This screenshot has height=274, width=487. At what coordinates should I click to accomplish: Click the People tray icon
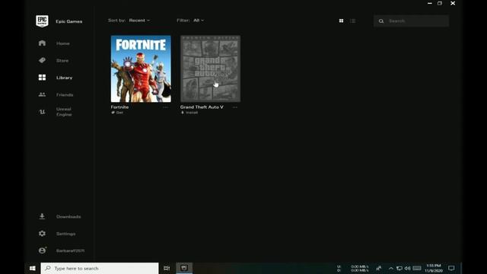(379, 268)
